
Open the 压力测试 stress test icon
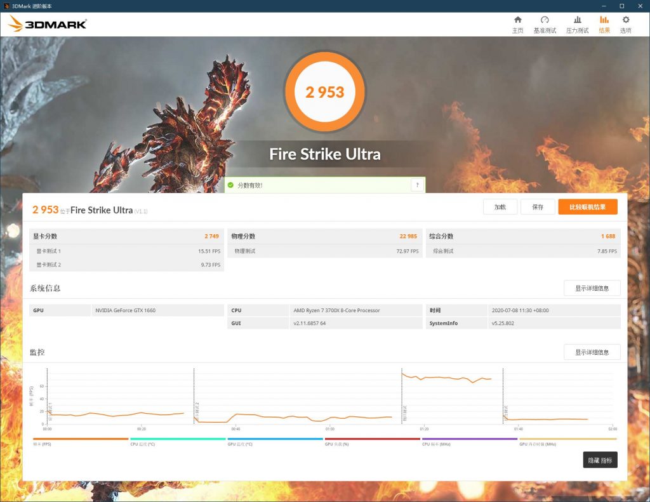pos(578,20)
